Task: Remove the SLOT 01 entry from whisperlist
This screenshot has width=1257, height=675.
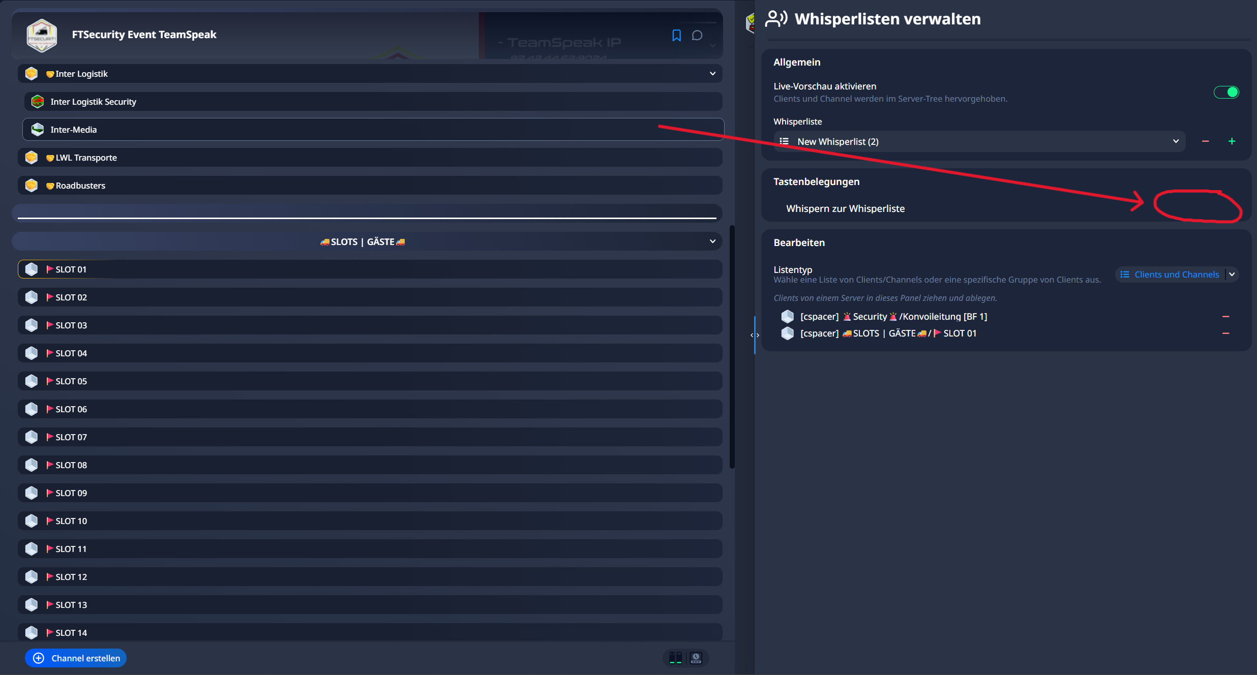Action: [1225, 333]
